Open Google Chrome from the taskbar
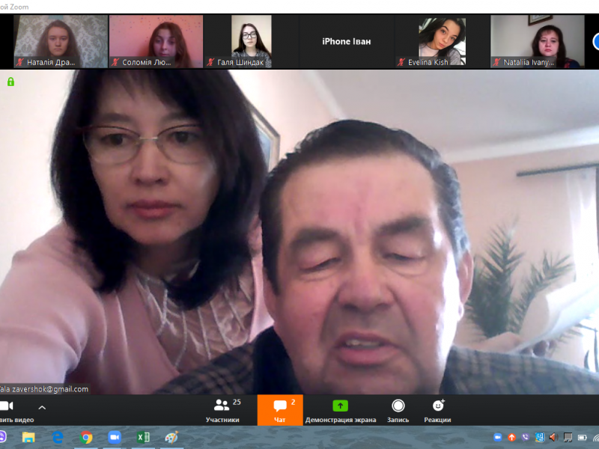Viewport: 599px width, 449px height. (86, 438)
